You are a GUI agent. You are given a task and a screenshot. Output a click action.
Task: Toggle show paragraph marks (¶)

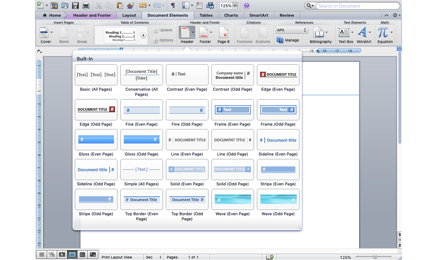(173, 5)
